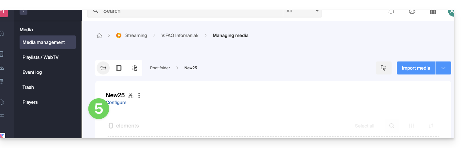
Task: Select Event log in sidebar
Action: (32, 72)
